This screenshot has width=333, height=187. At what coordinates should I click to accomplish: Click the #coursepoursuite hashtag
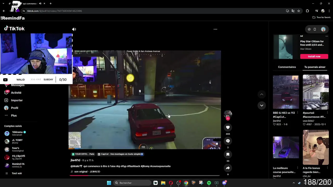tap(160, 166)
